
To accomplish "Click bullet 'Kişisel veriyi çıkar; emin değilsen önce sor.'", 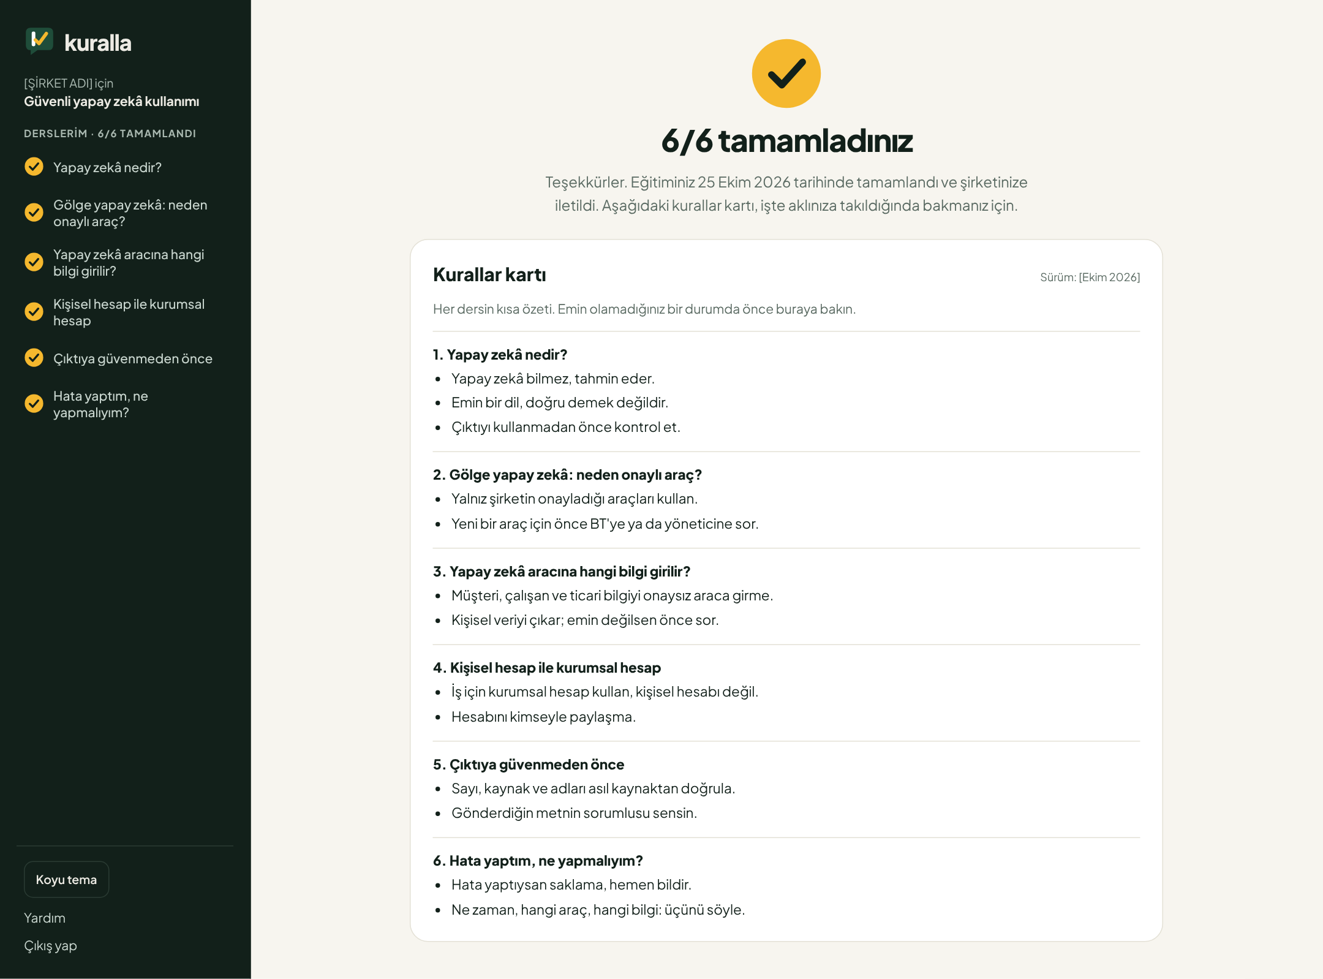I will pos(585,620).
